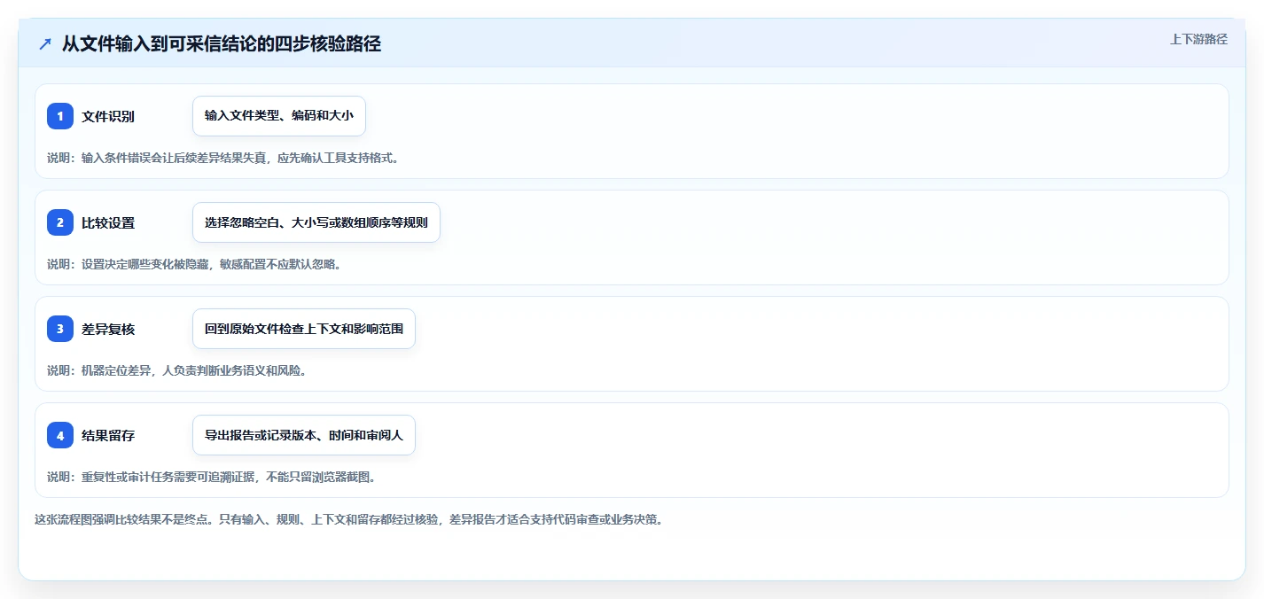1264x599 pixels.
Task: Select the 比较设置 step label
Action: 108,222
